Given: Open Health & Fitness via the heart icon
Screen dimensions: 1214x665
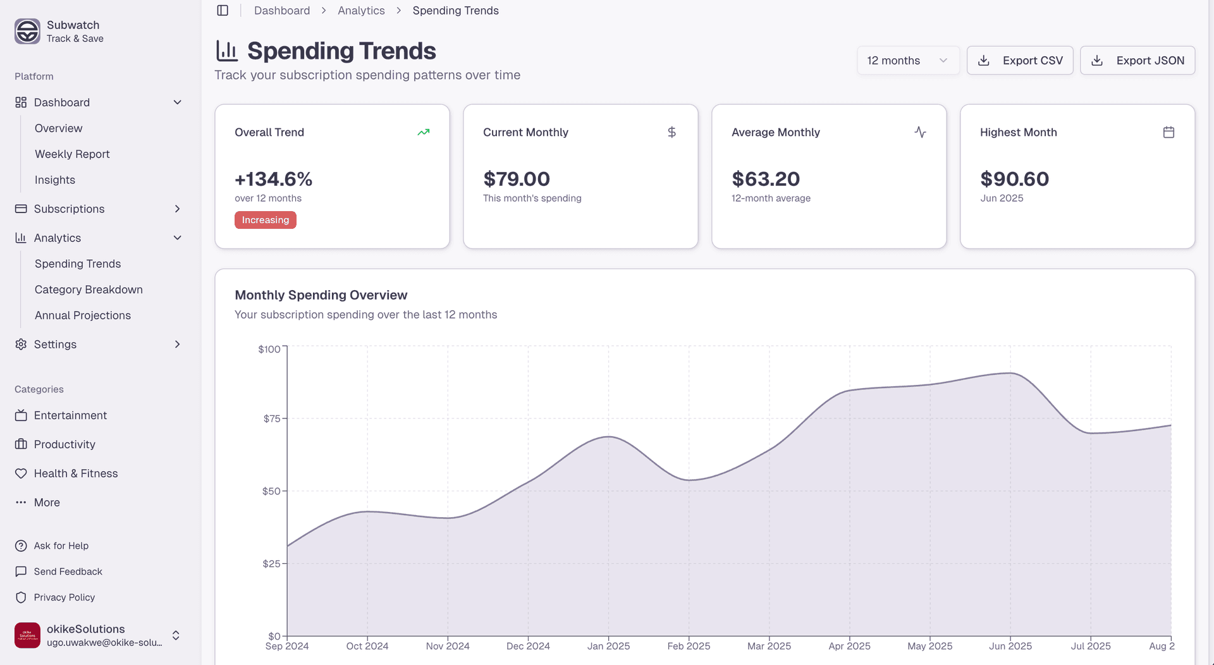Looking at the screenshot, I should [21, 473].
